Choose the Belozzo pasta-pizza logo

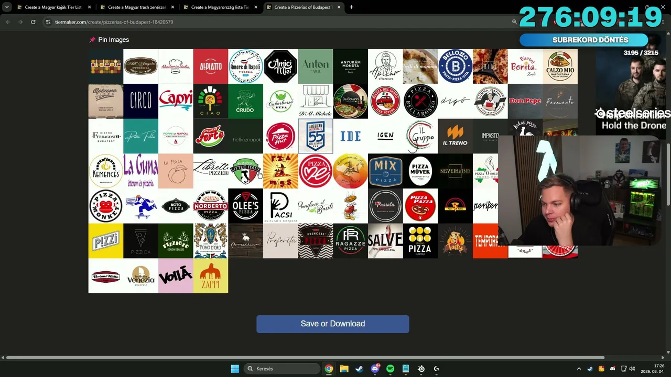click(x=455, y=66)
